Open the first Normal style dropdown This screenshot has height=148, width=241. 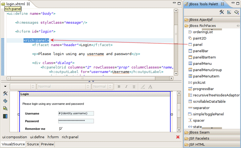coord(63,87)
